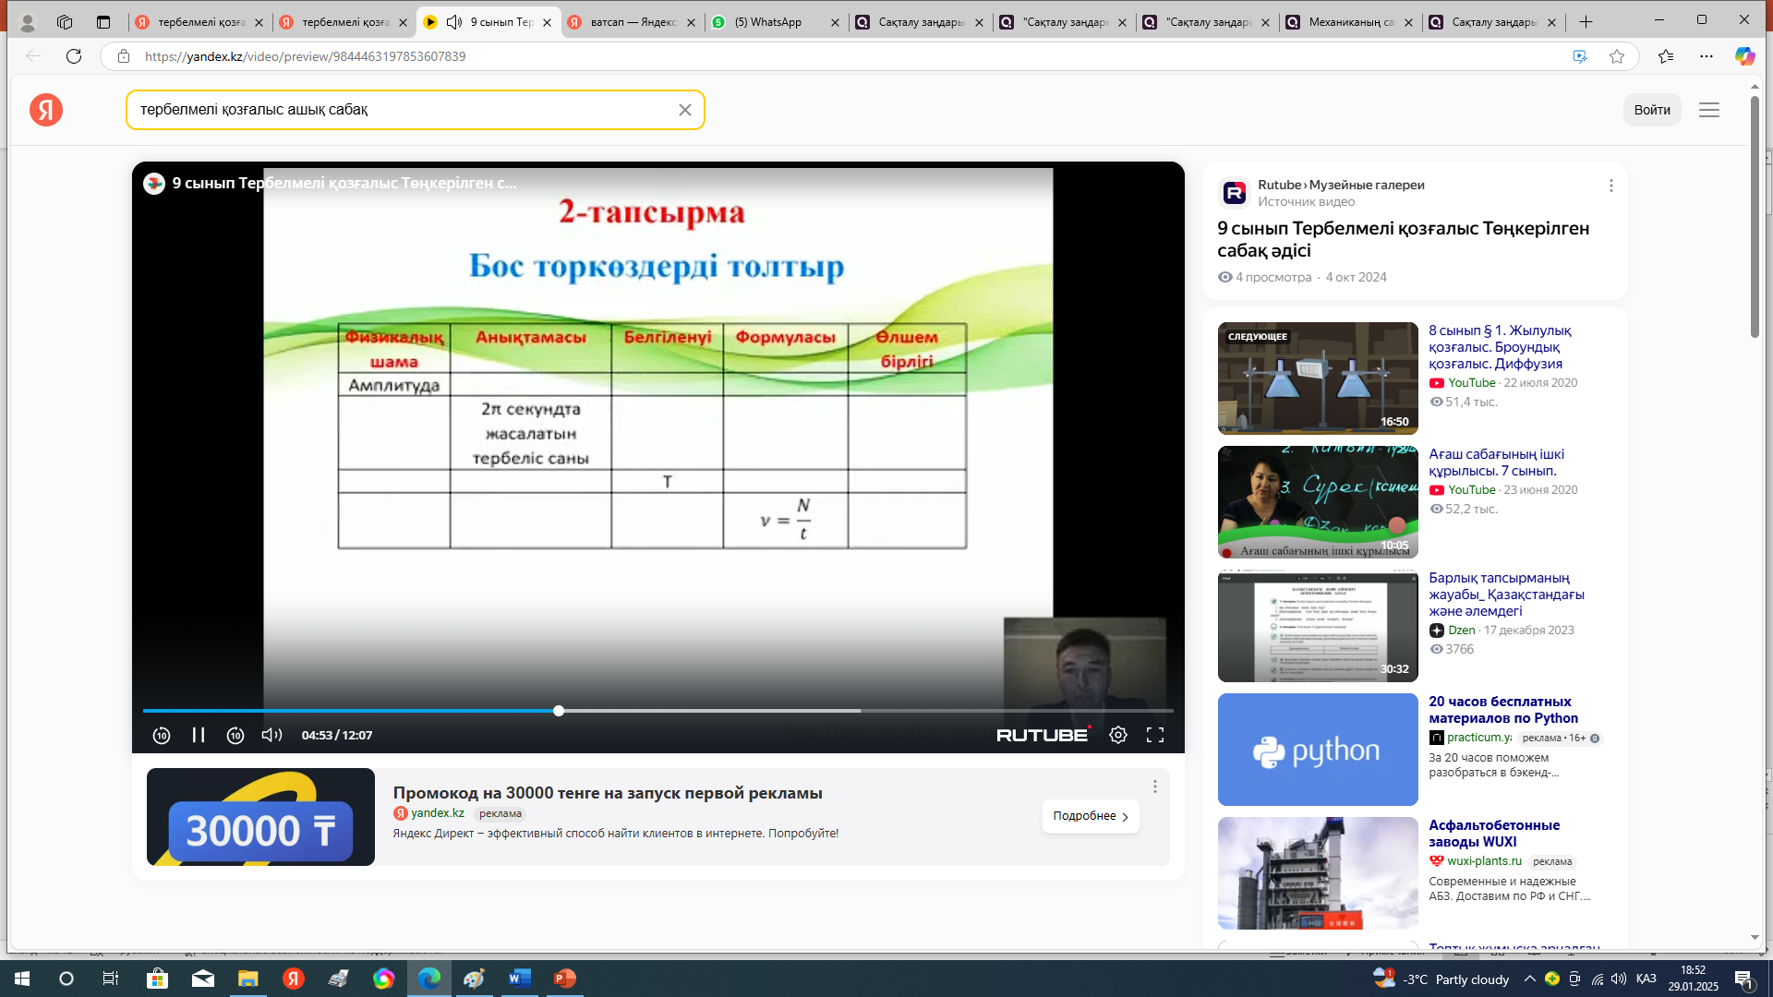Mute the video player volume
The height and width of the screenshot is (997, 1773).
pos(271,735)
